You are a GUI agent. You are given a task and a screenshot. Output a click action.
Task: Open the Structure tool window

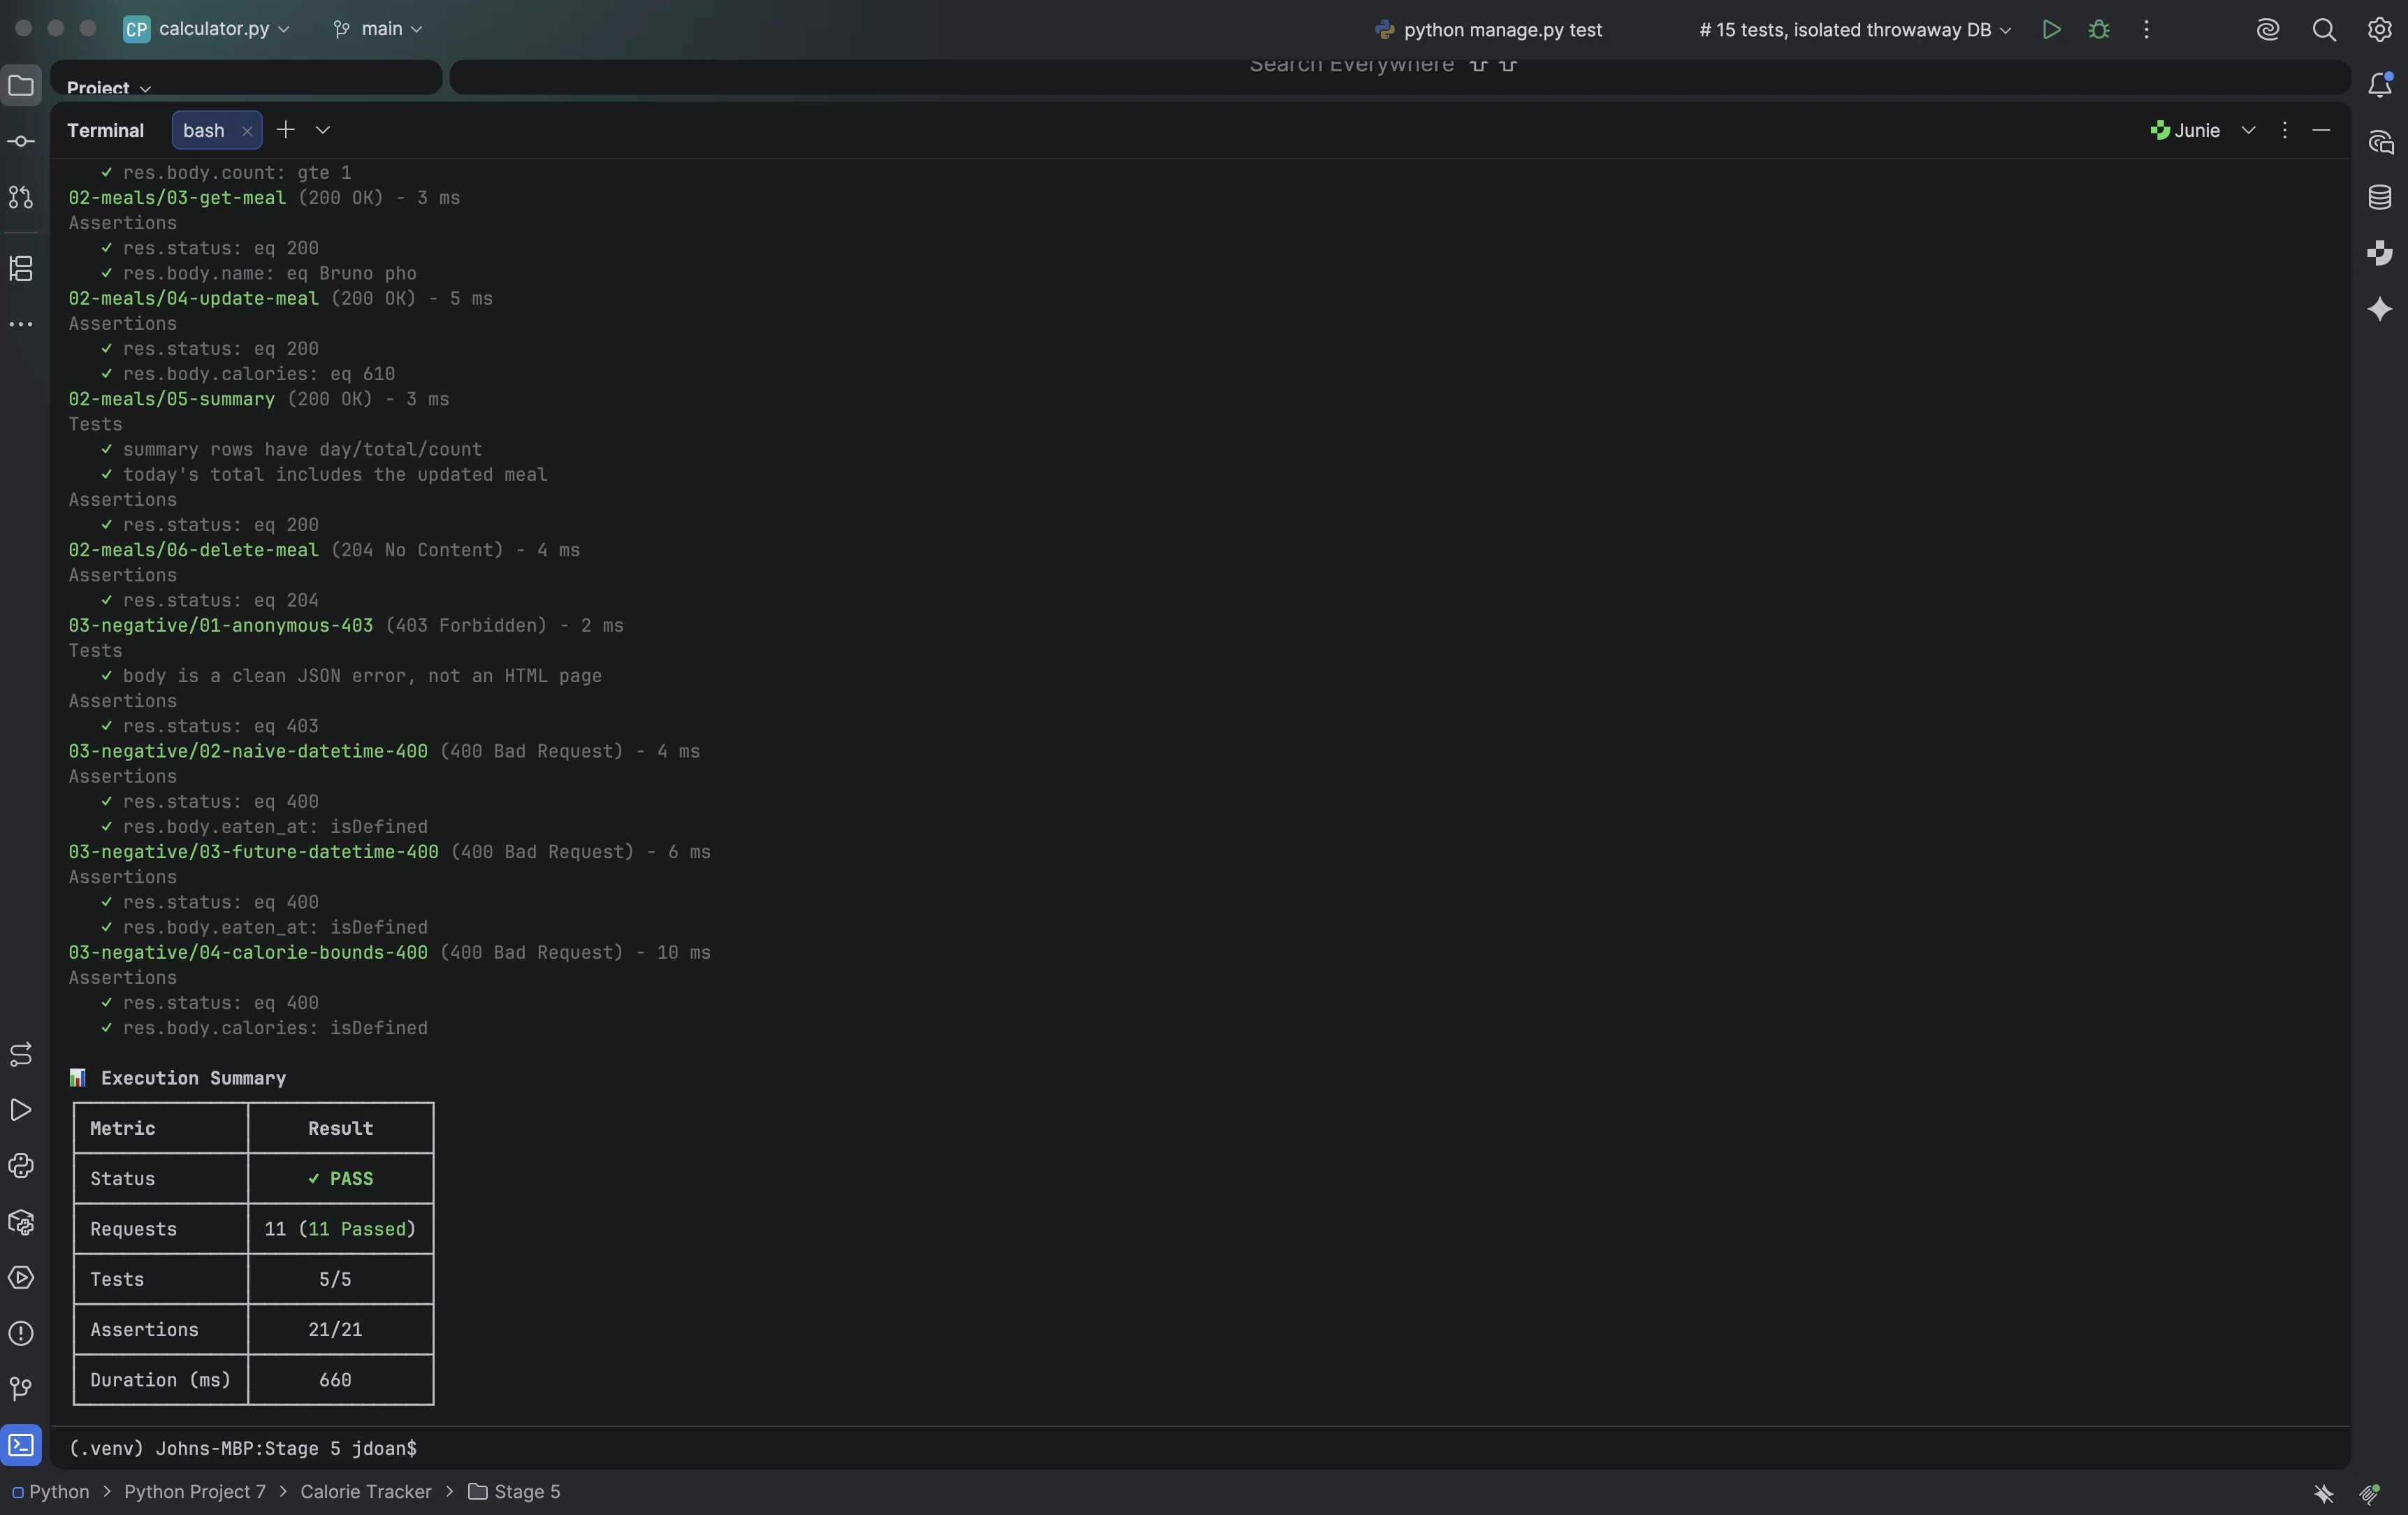pyautogui.click(x=21, y=268)
